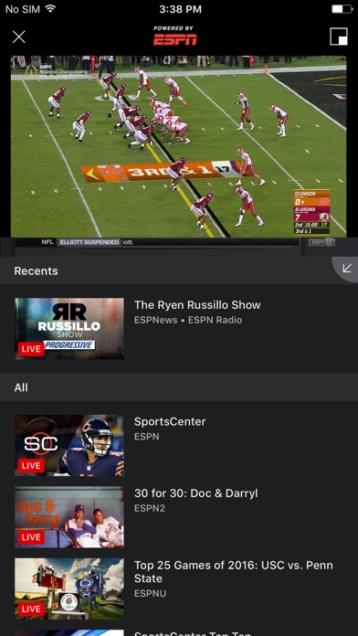Tap the battery indicator icon
The height and width of the screenshot is (636, 358).
[342, 9]
